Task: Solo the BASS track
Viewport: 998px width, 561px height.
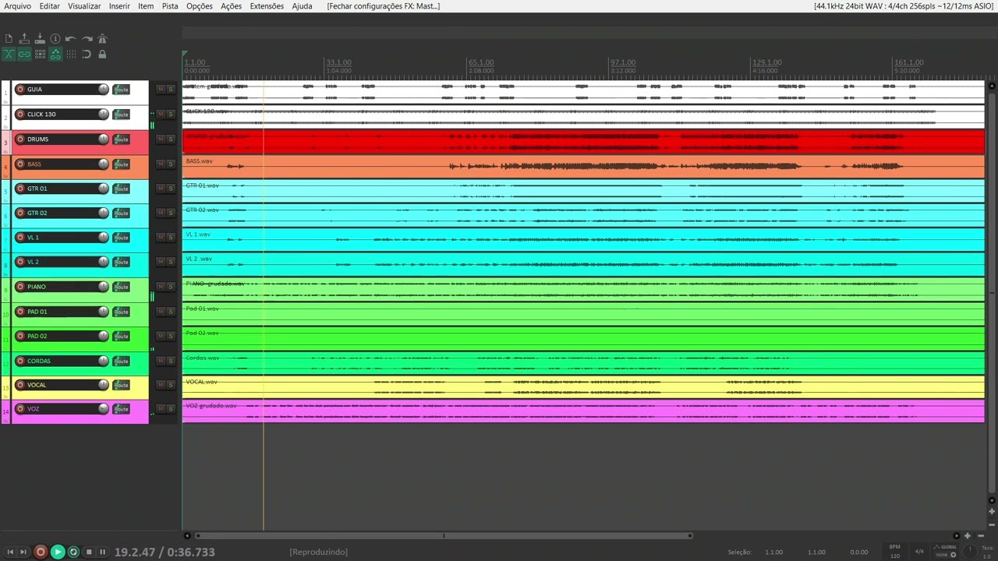Action: pos(171,164)
